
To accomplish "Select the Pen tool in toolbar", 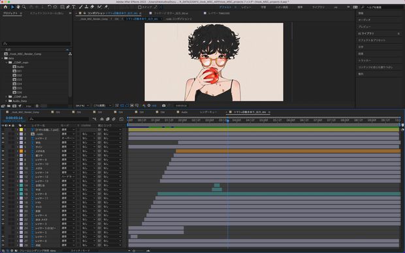I will pos(68,7).
